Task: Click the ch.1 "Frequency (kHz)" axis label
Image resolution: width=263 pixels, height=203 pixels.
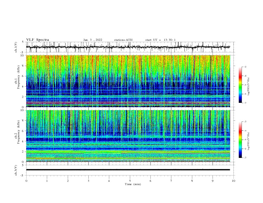Action: coord(19,77)
